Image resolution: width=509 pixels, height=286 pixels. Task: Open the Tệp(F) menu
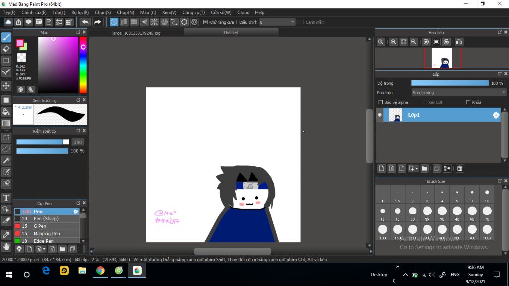9,12
